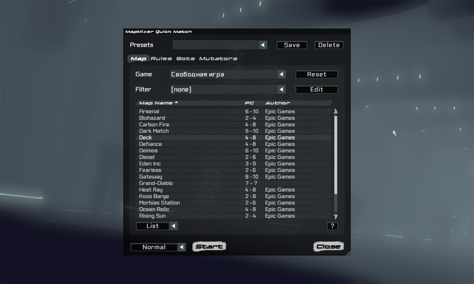Click the List view mode box
This screenshot has height=284, width=474.
[x=153, y=226]
